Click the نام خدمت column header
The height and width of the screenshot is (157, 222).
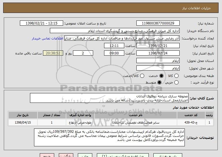point(136,115)
